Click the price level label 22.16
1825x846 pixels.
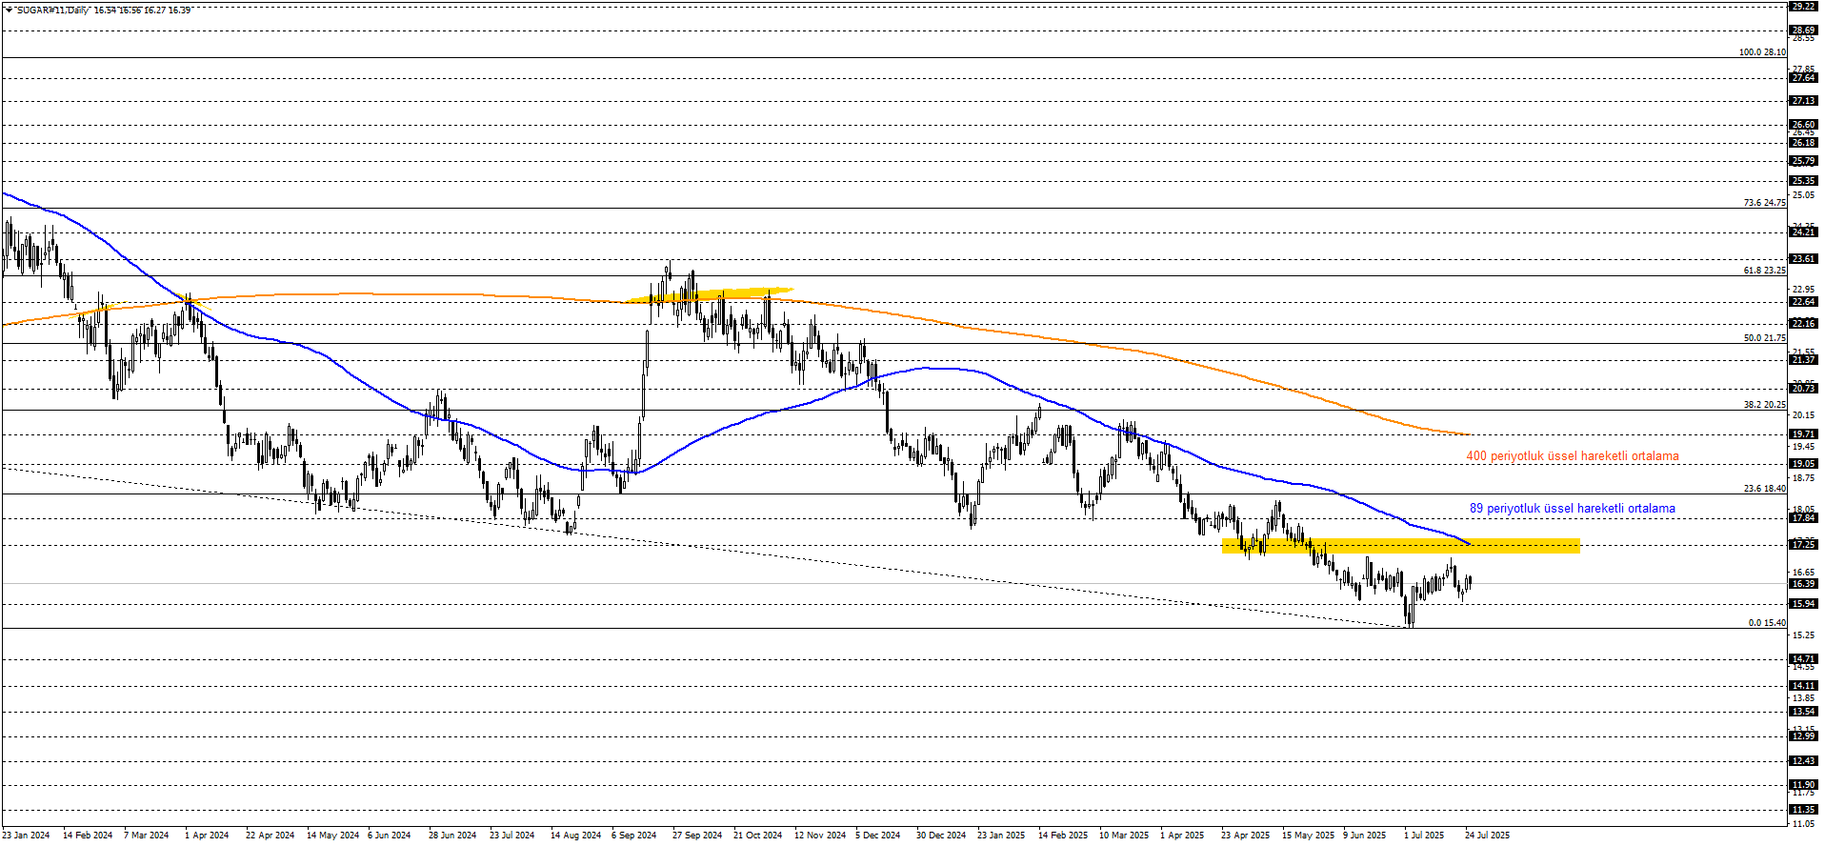[1803, 324]
